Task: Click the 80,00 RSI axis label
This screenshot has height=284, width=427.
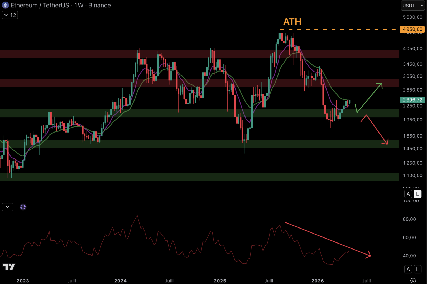Action: point(409,219)
